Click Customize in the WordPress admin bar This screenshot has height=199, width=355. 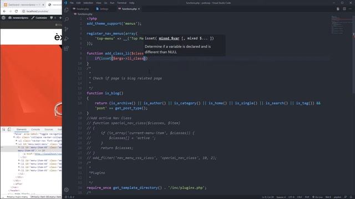click(x=39, y=18)
